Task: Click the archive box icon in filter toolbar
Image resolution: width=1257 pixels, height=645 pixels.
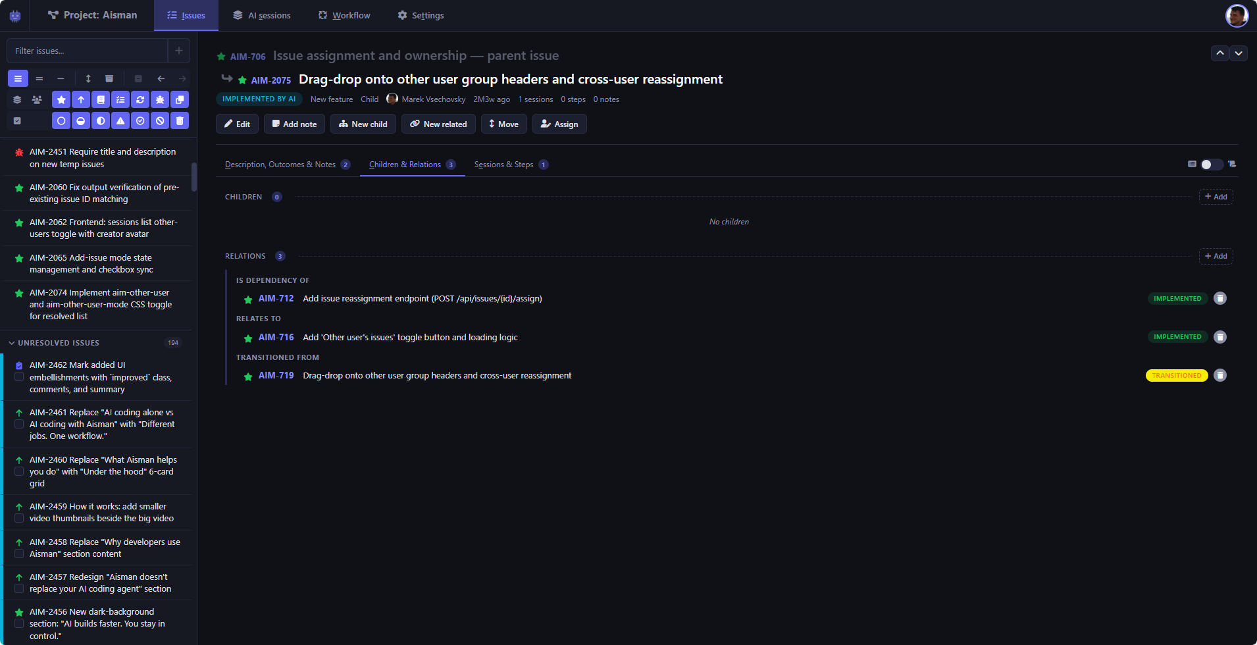Action: [x=109, y=79]
